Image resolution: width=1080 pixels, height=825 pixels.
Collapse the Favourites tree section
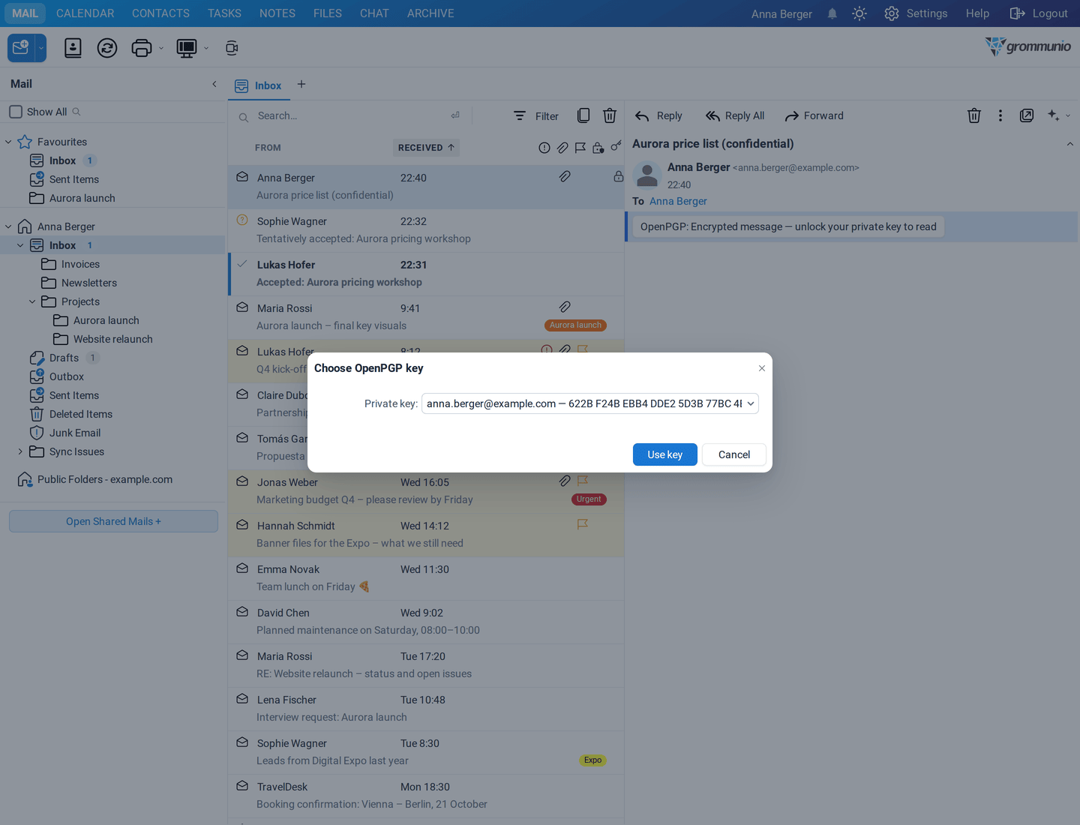click(x=8, y=142)
